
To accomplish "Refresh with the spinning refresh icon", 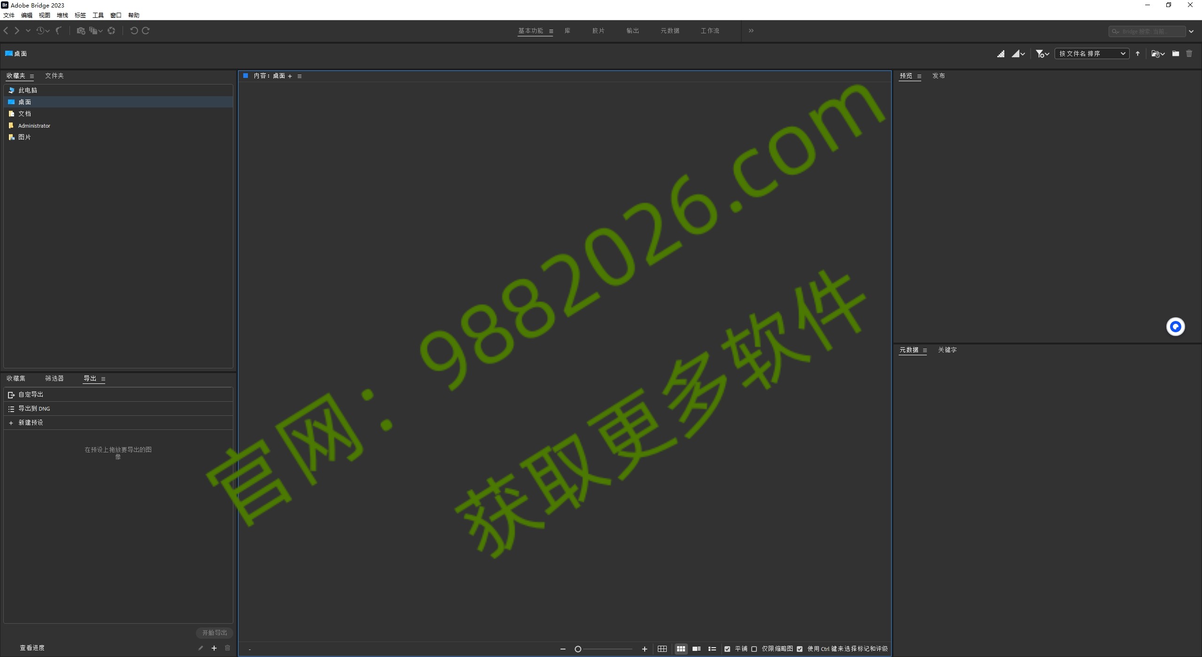I will (111, 31).
